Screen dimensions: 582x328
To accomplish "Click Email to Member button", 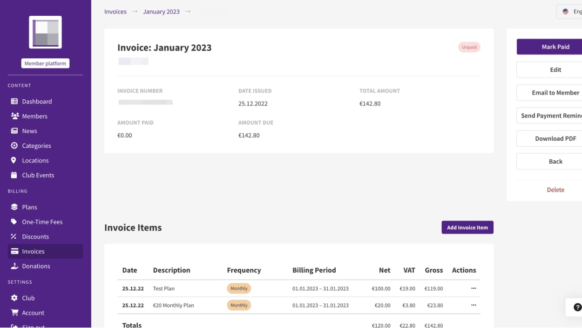I will 549,93.
